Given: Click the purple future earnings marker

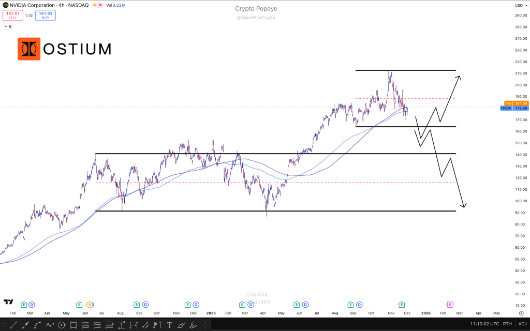Looking at the screenshot, I should pos(450,305).
